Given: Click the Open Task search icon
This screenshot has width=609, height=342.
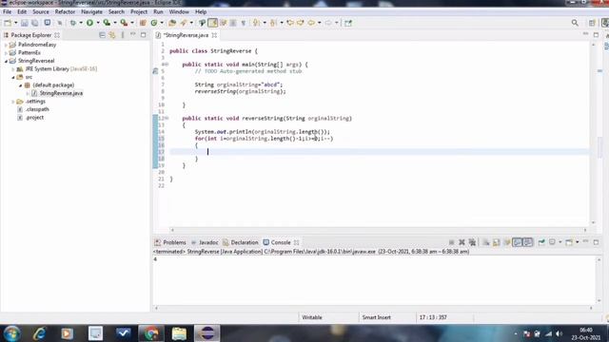Looking at the screenshot, I should coord(184,23).
